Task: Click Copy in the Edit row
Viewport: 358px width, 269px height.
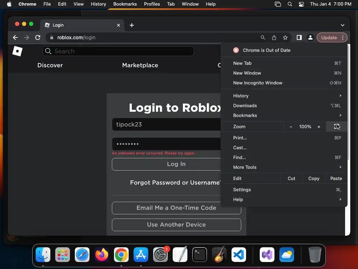Action: [x=314, y=178]
